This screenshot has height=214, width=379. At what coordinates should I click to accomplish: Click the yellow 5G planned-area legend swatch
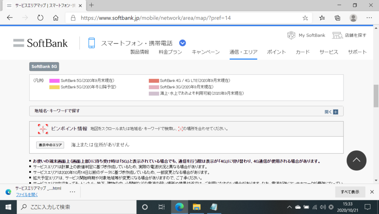click(54, 87)
